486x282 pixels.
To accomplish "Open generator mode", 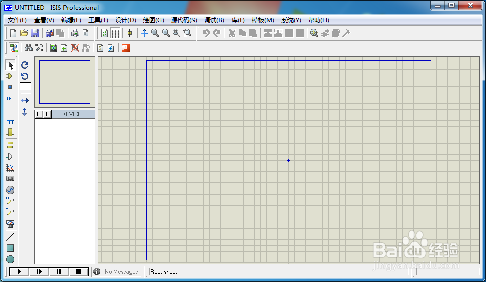I will click(10, 190).
